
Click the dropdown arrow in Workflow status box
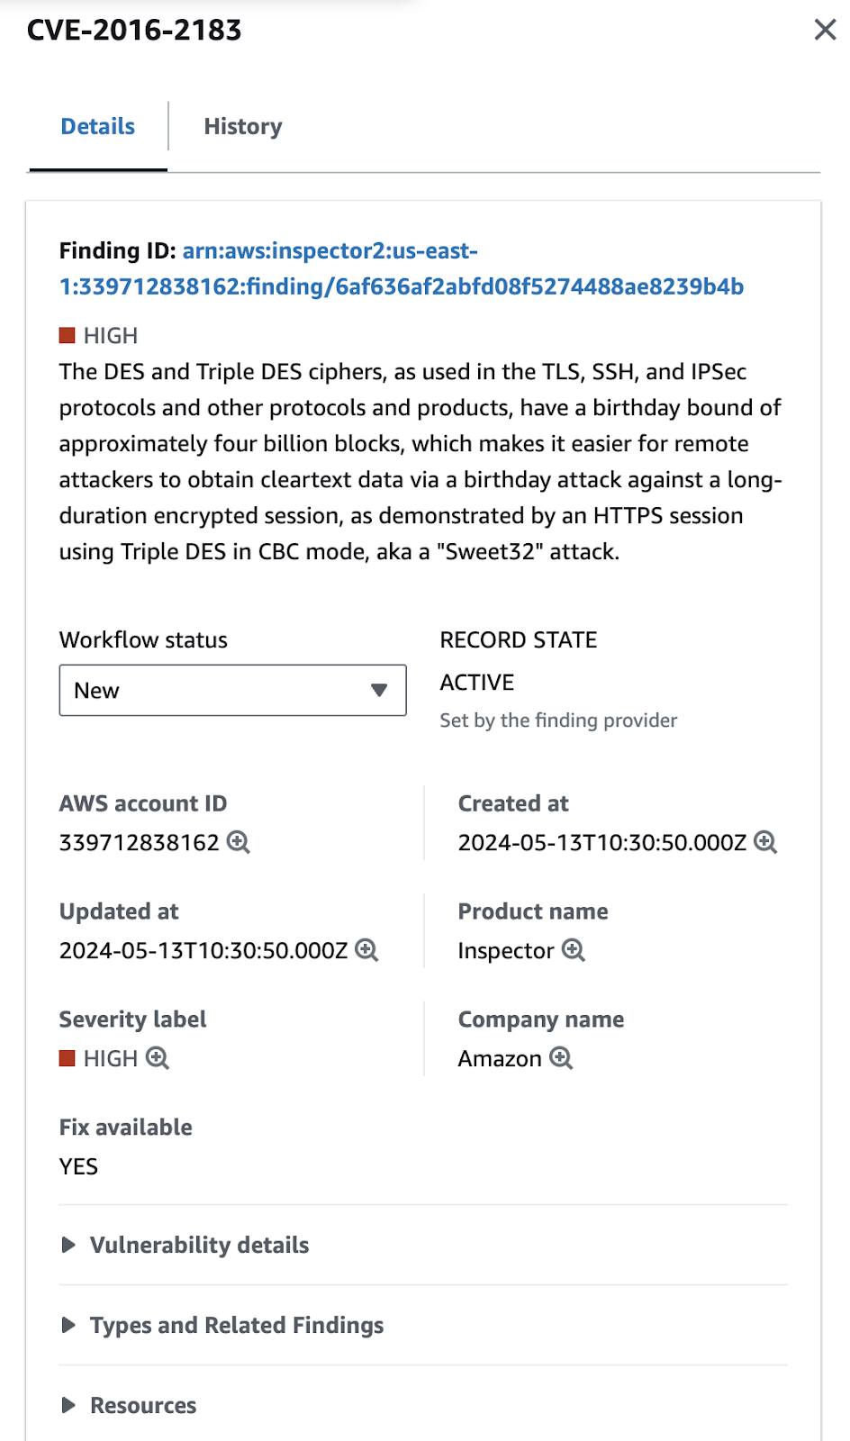click(379, 691)
